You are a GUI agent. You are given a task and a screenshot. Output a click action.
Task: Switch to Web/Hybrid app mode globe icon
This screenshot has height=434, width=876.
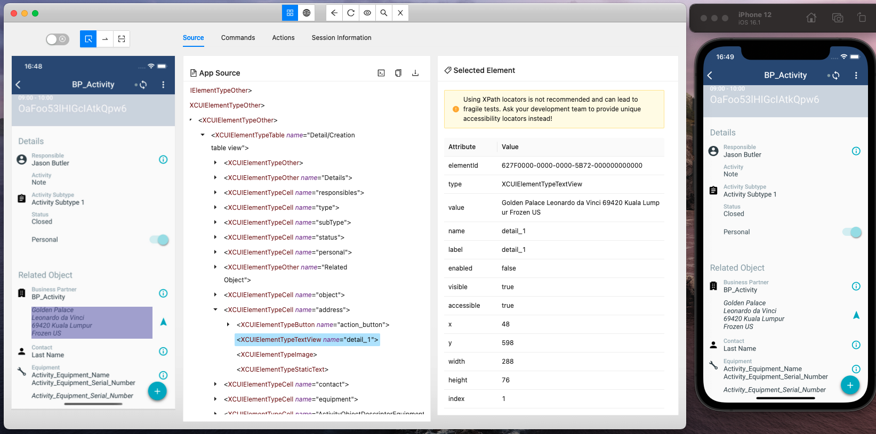pyautogui.click(x=307, y=13)
